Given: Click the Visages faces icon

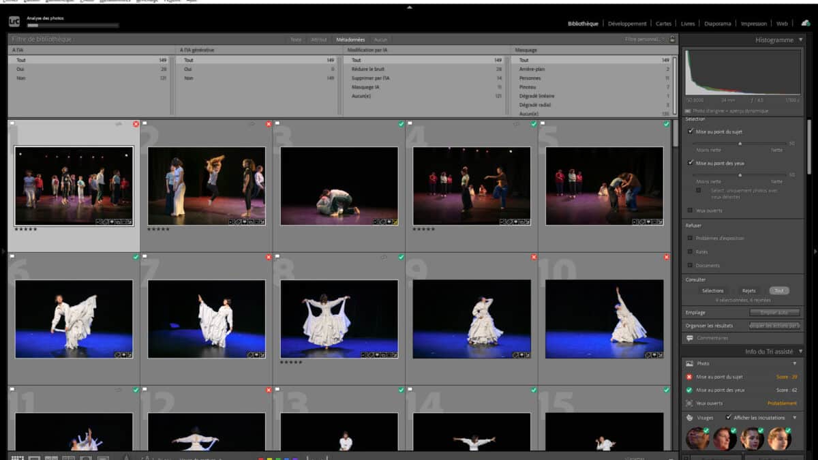Looking at the screenshot, I should 690,418.
